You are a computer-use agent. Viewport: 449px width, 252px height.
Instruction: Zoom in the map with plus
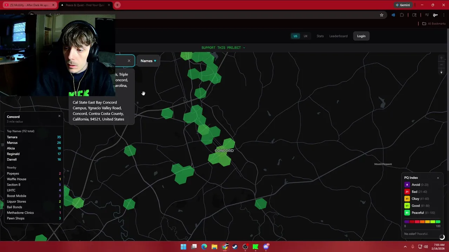pos(442,58)
